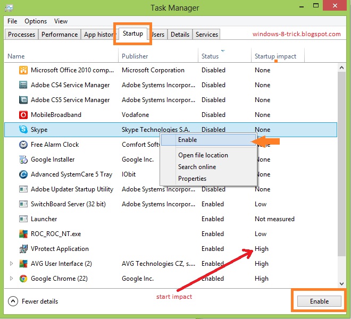Sort by the Publisher column header
This screenshot has height=319, width=351.
coord(158,56)
